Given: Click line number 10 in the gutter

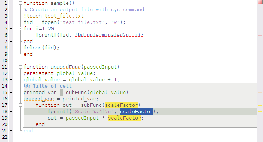Looking at the screenshot, I should click(x=5, y=61).
